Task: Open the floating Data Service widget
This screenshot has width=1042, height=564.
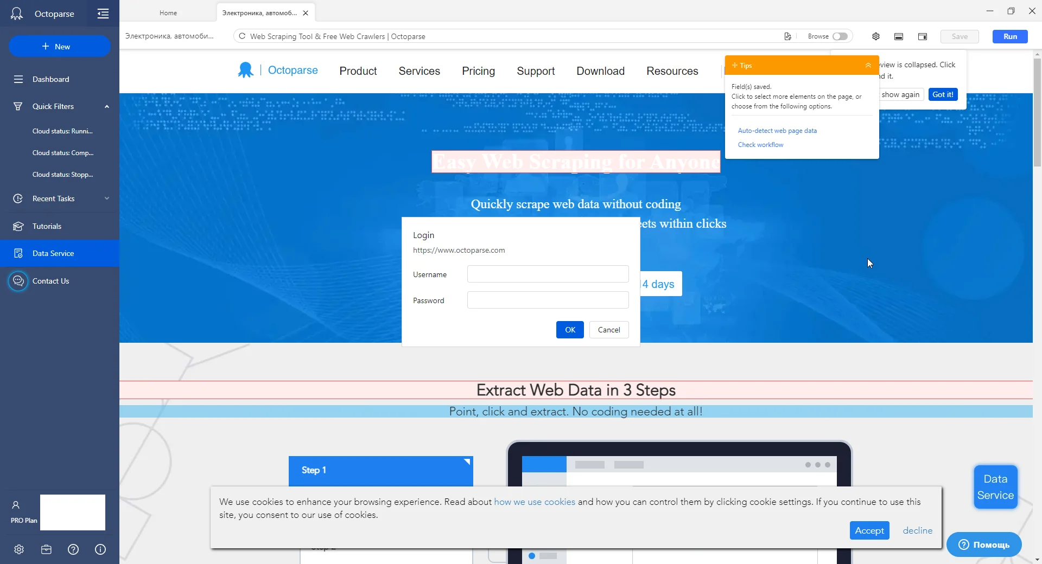Action: 995,487
